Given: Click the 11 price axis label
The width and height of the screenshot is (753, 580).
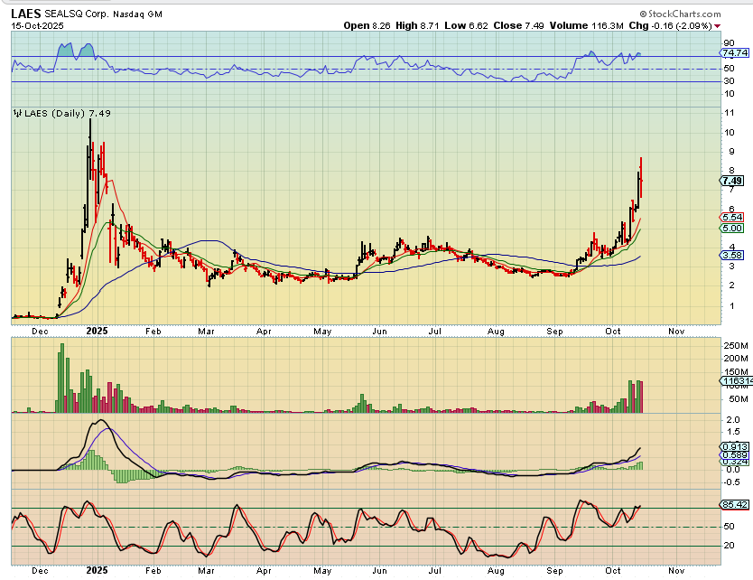Looking at the screenshot, I should tap(729, 113).
